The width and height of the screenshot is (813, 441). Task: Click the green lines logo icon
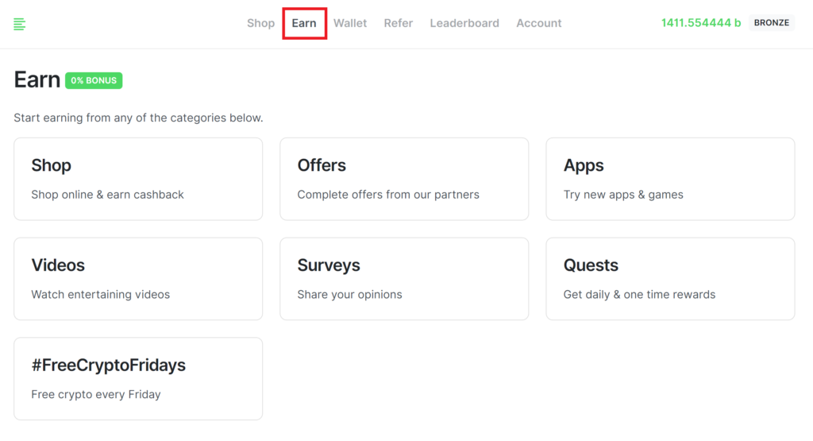point(20,24)
